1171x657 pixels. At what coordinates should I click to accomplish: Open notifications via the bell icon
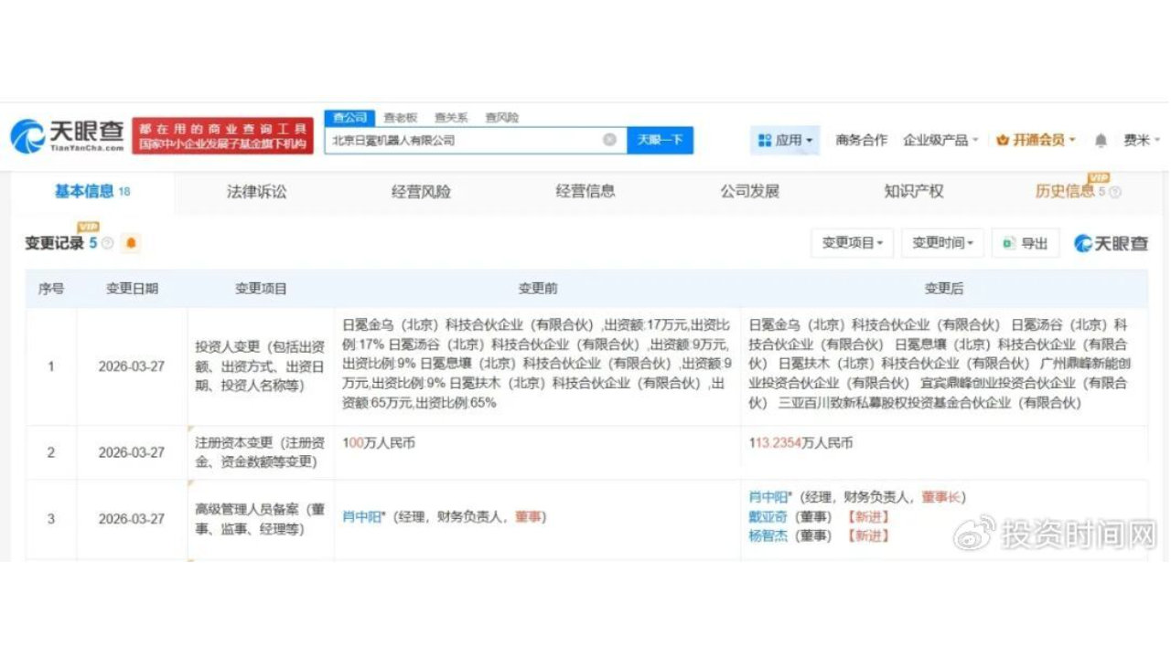pos(1101,140)
